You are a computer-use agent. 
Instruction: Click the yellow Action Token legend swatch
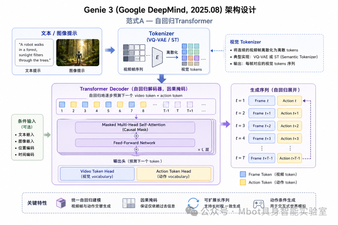pyautogui.click(x=243, y=182)
